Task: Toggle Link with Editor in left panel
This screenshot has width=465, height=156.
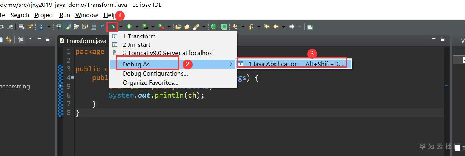Action: pos(8,39)
